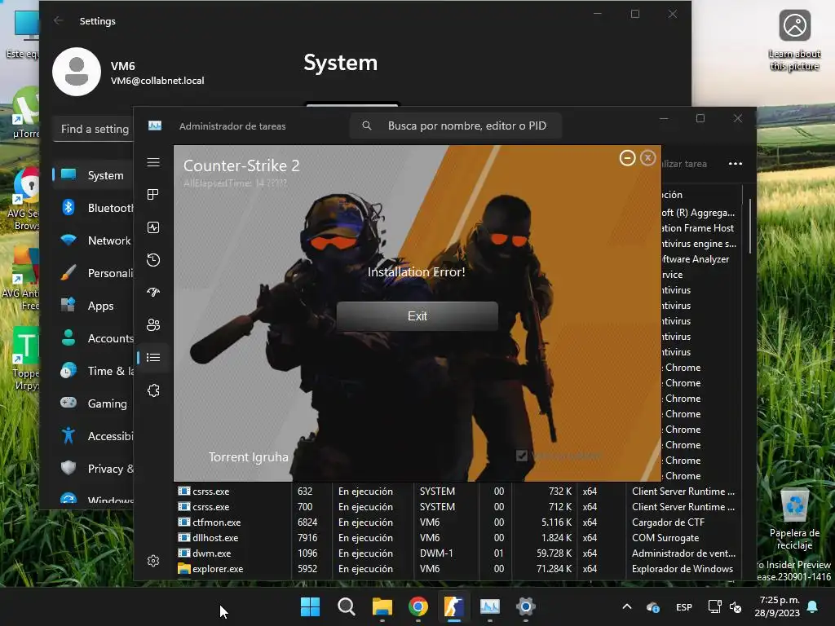835x626 pixels.
Task: Open the Task Manager settings gear icon
Action: (x=153, y=561)
